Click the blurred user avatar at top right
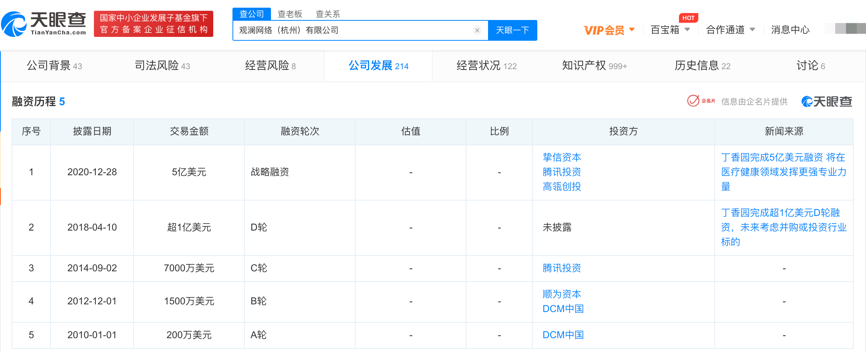This screenshot has height=352, width=866. click(850, 29)
